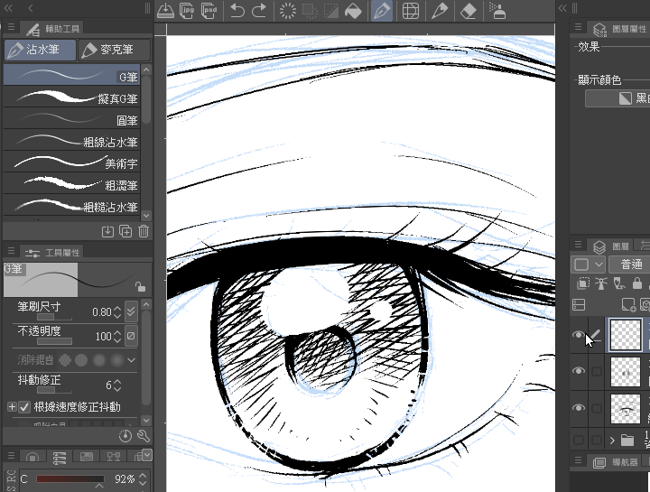650x492 pixels.
Task: Select 美術字 sub tool
Action: point(71,162)
